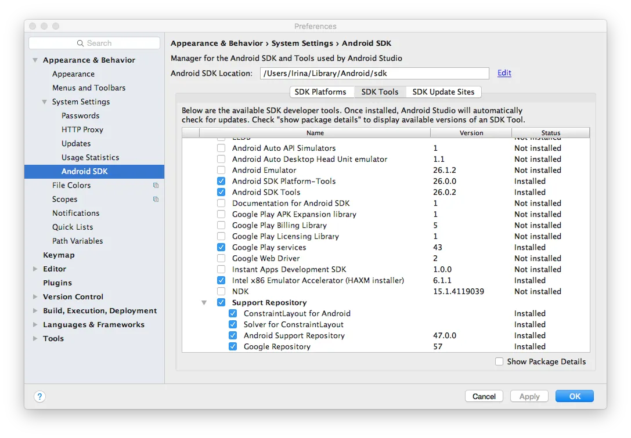
Task: Expand the Editor section
Action: pyautogui.click(x=35, y=269)
